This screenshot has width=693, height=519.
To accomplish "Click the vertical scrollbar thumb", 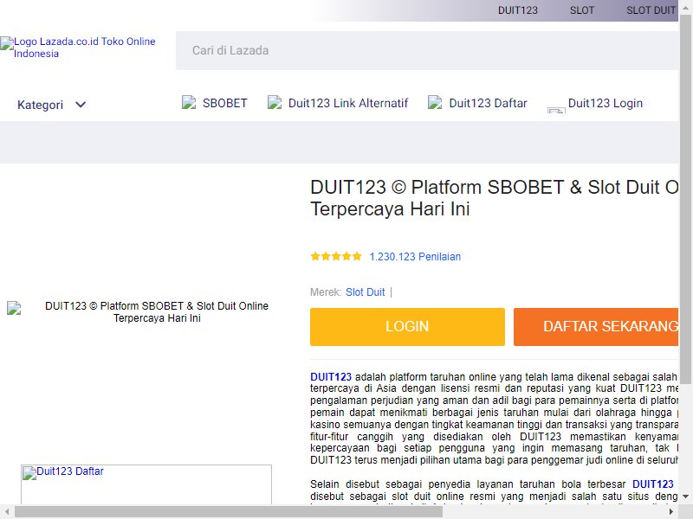I will (685, 199).
